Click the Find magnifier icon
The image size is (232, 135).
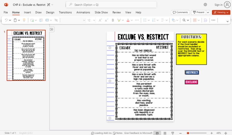click(x=184, y=20)
